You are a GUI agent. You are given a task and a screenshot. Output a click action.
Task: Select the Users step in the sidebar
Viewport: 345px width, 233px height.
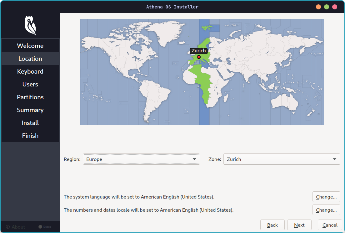(x=30, y=84)
